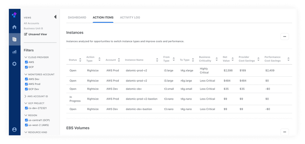
Task: Click the Home icon in sidebar
Action: click(x=14, y=27)
